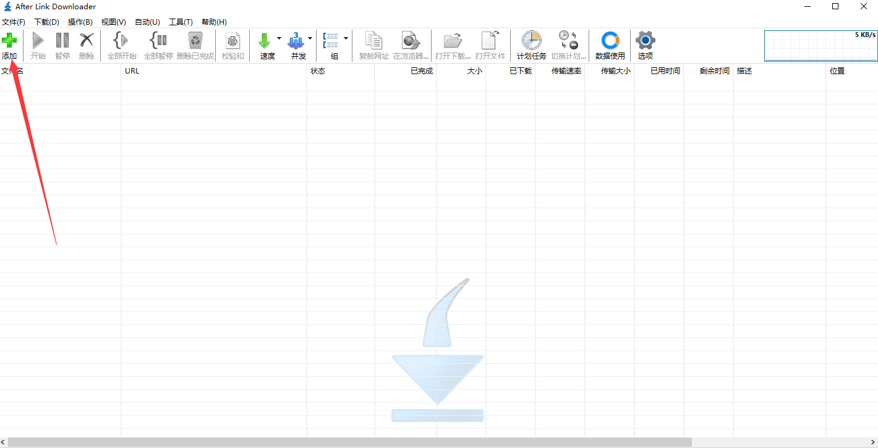Open the Actions (操作(B)) menu
The image size is (878, 448).
point(80,22)
